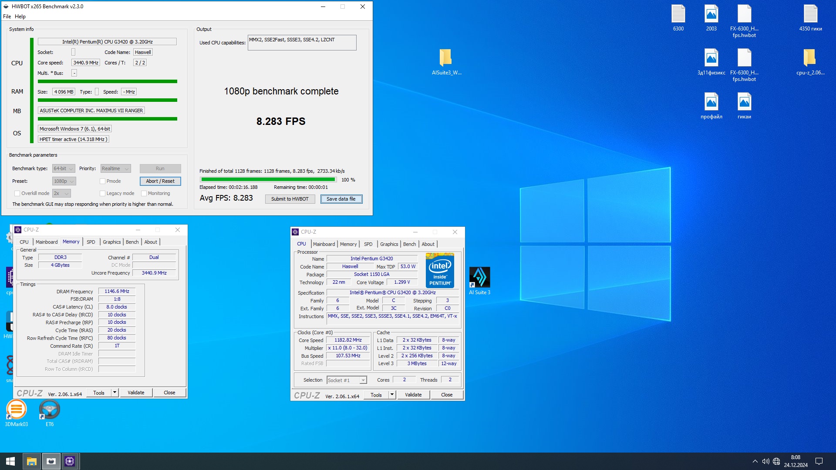Open the Benchmark type 64-bit dropdown

pyautogui.click(x=64, y=169)
